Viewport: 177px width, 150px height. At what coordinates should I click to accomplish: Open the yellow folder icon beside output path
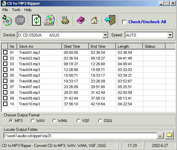(169, 135)
